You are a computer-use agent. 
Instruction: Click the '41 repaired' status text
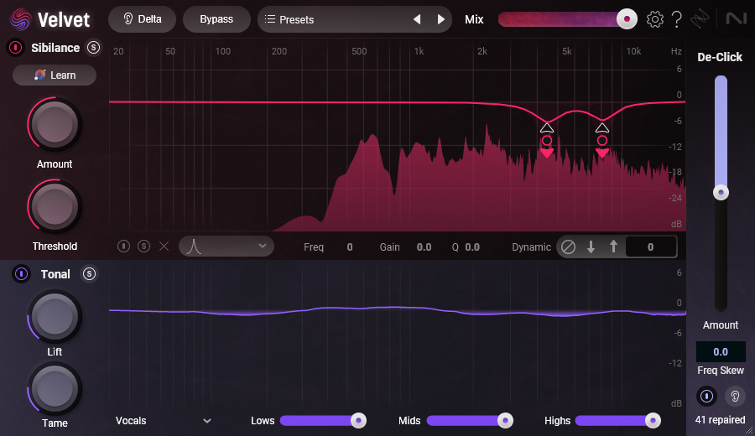tap(721, 419)
